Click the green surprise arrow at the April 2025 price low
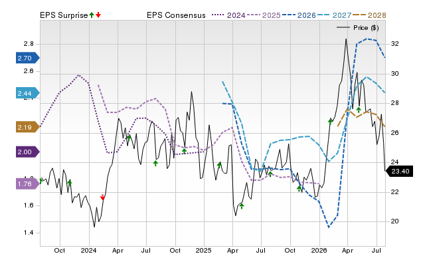Viewport: 425px width, 254px height. (242, 206)
